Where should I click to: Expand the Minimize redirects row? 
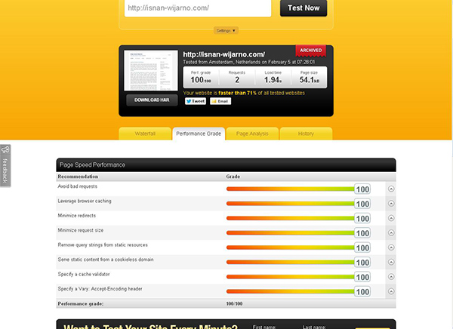[391, 218]
